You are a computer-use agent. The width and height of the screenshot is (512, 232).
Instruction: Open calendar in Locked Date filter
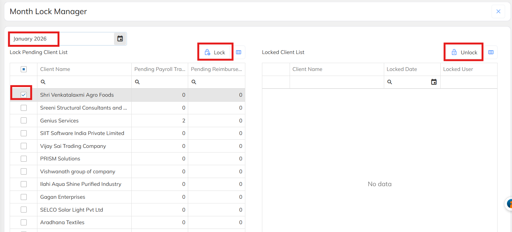(x=434, y=82)
